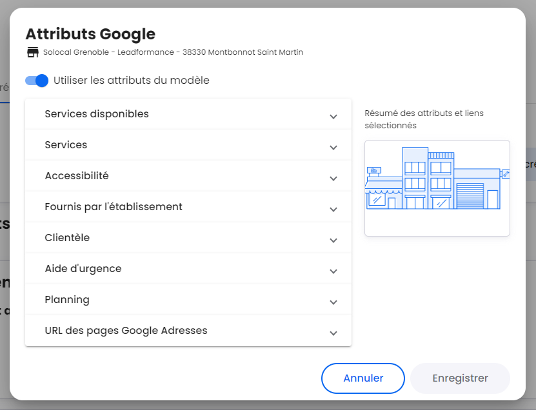This screenshot has width=536, height=410.
Task: Expand Aide d'urgence using its chevron
Action: [x=333, y=271]
